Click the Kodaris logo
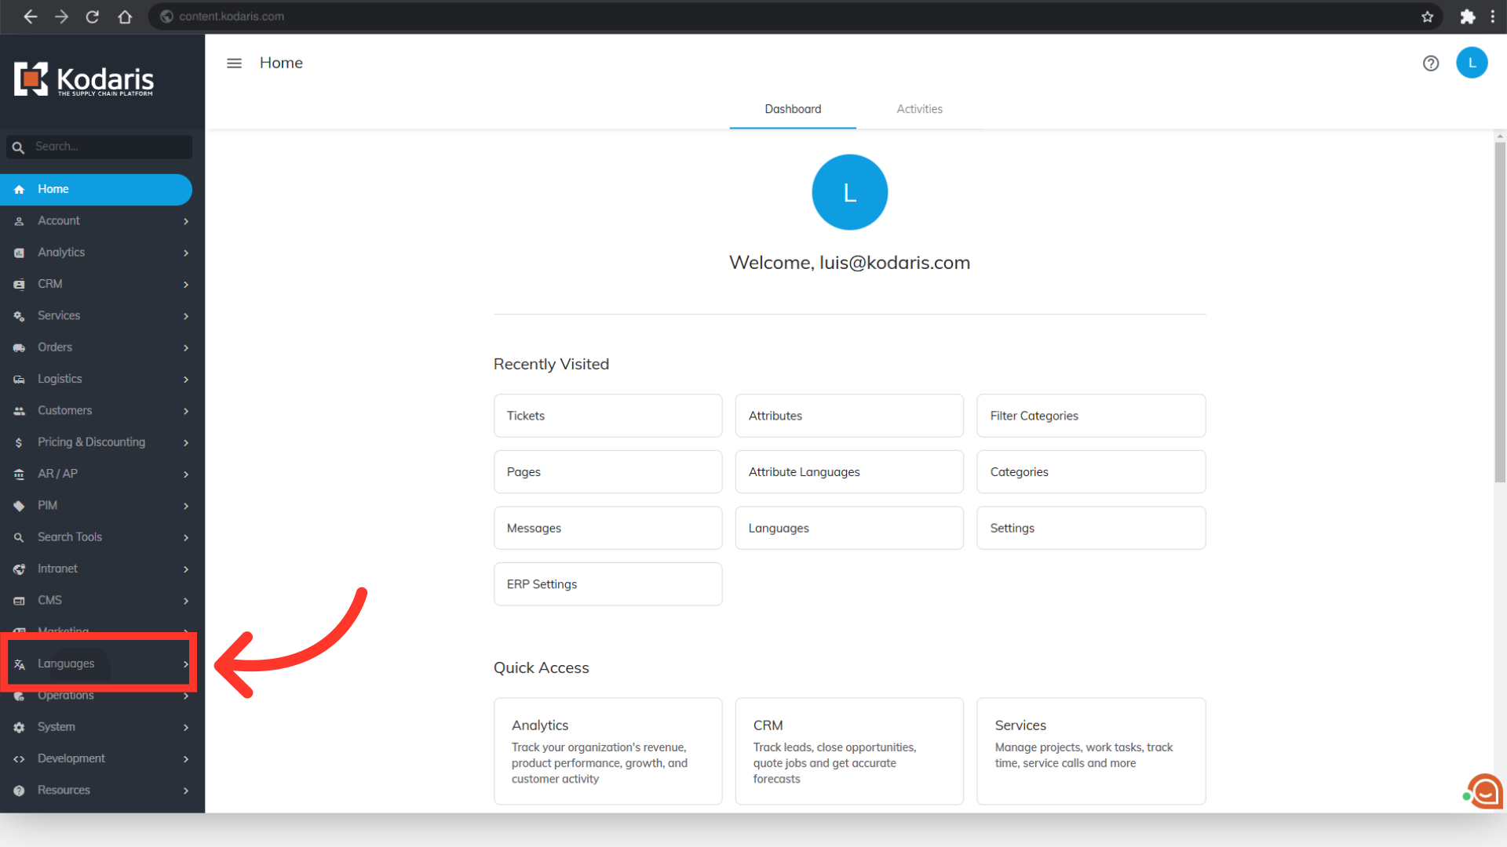 tap(84, 79)
